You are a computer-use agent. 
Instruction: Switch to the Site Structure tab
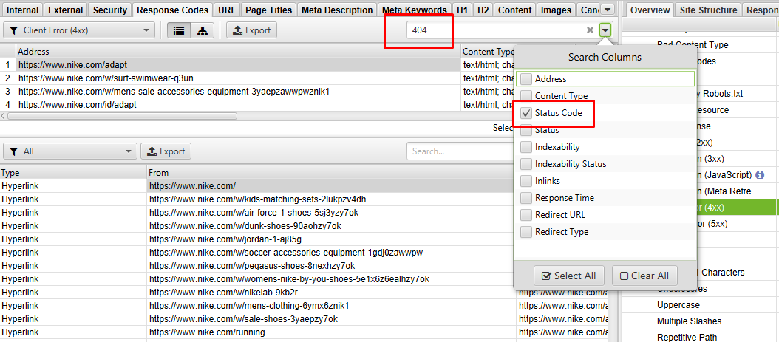pyautogui.click(x=708, y=10)
